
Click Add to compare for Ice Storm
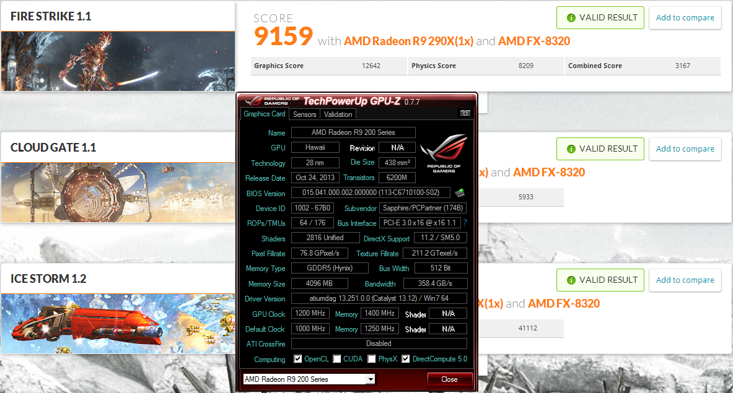point(685,280)
